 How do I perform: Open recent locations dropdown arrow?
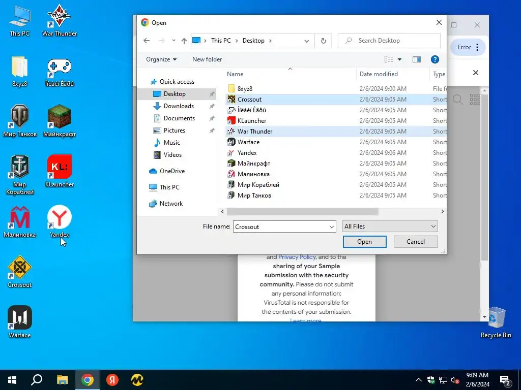pos(173,41)
